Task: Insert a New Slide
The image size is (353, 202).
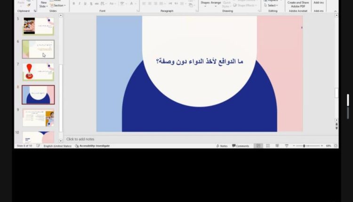Action: pos(43,4)
